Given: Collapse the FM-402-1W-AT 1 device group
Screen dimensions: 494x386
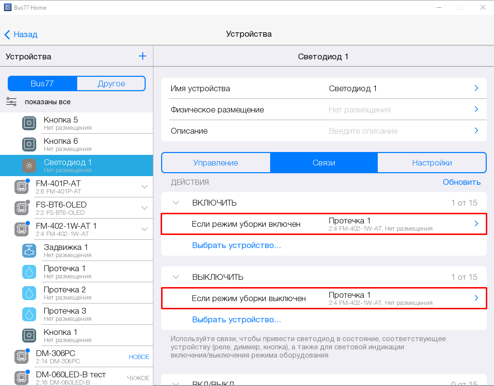Looking at the screenshot, I should (x=144, y=229).
